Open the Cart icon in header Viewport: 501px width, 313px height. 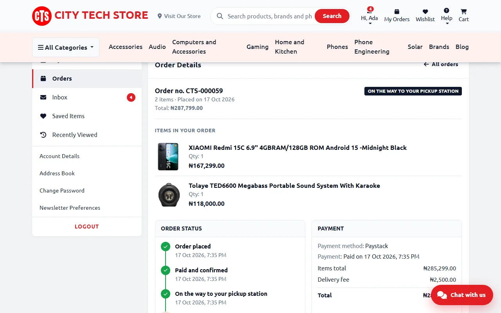pos(463,12)
